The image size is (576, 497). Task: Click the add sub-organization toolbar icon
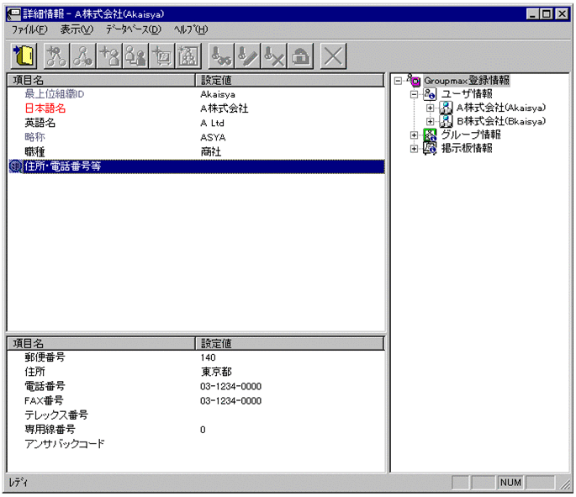83,56
